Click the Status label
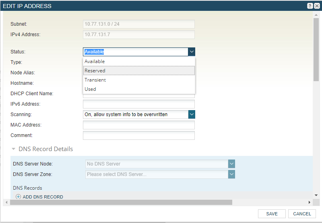The height and width of the screenshot is (223, 322). (18, 52)
